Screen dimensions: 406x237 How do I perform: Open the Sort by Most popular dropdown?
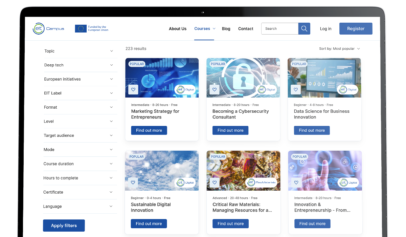tap(339, 48)
